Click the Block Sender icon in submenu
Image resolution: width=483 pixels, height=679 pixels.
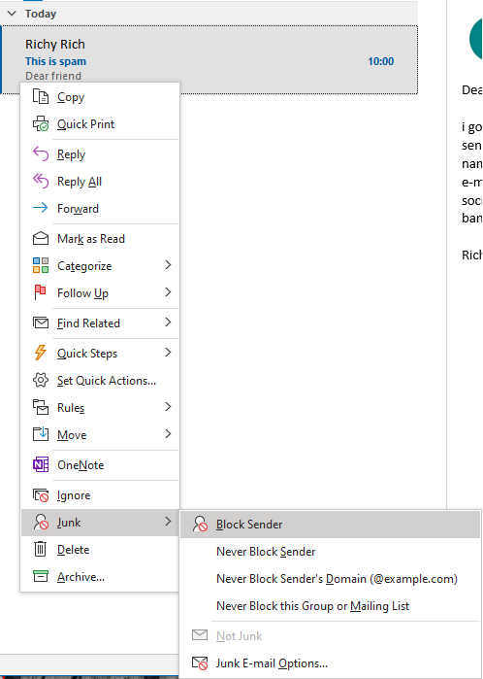pos(200,524)
